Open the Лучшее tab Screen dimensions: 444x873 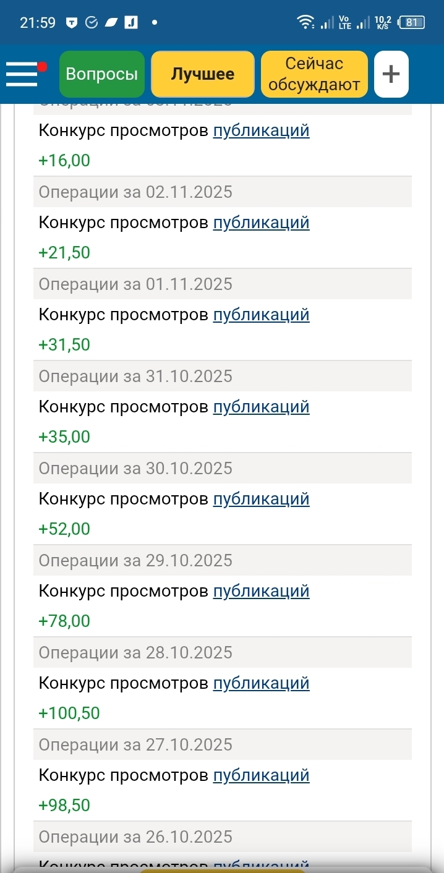pos(203,74)
